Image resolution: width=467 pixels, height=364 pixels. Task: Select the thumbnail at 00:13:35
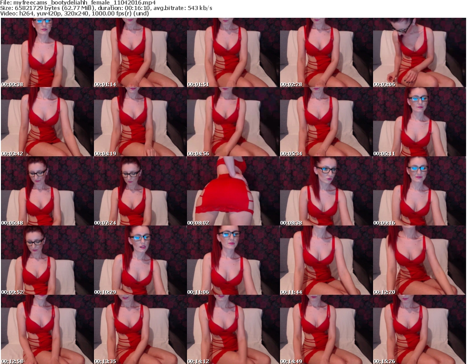pyautogui.click(x=140, y=329)
